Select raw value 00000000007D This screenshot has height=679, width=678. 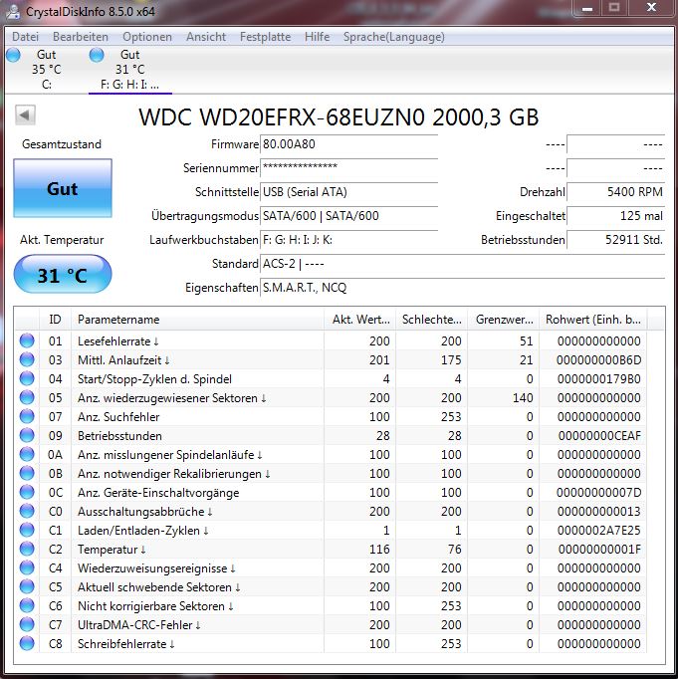598,493
